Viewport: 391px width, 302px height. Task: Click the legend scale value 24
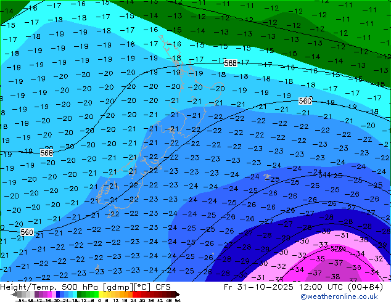pyautogui.click(x=133, y=300)
